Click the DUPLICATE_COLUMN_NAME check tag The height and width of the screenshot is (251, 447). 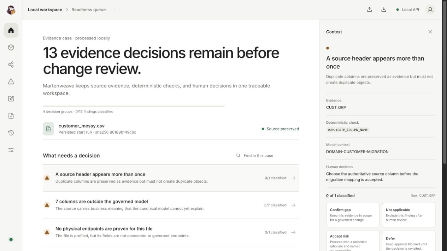(x=348, y=130)
